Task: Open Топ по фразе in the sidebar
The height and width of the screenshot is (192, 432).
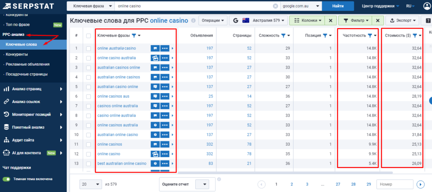Action: (18, 25)
